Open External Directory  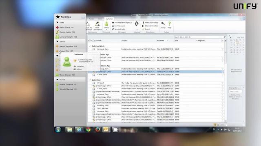click(150, 26)
